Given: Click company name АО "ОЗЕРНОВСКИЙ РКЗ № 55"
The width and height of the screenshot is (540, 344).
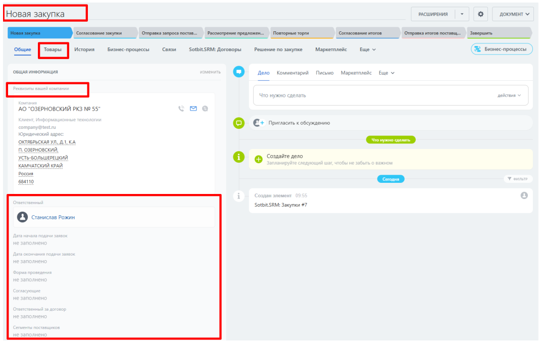Looking at the screenshot, I should click(x=59, y=109).
